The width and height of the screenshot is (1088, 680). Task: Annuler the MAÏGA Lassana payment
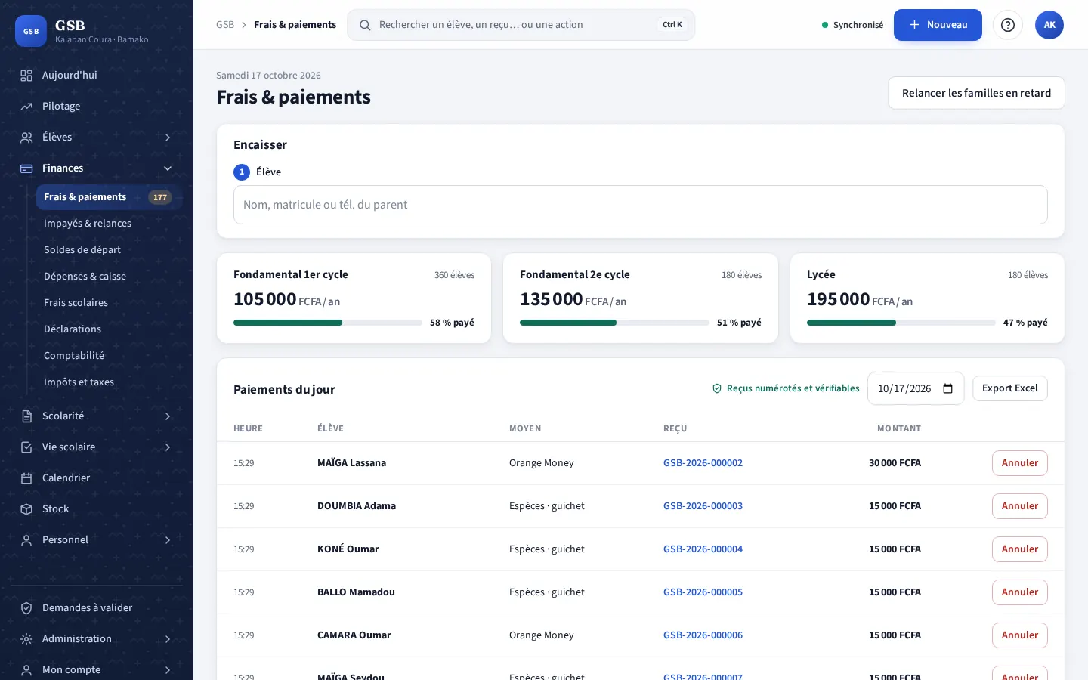[1019, 463]
